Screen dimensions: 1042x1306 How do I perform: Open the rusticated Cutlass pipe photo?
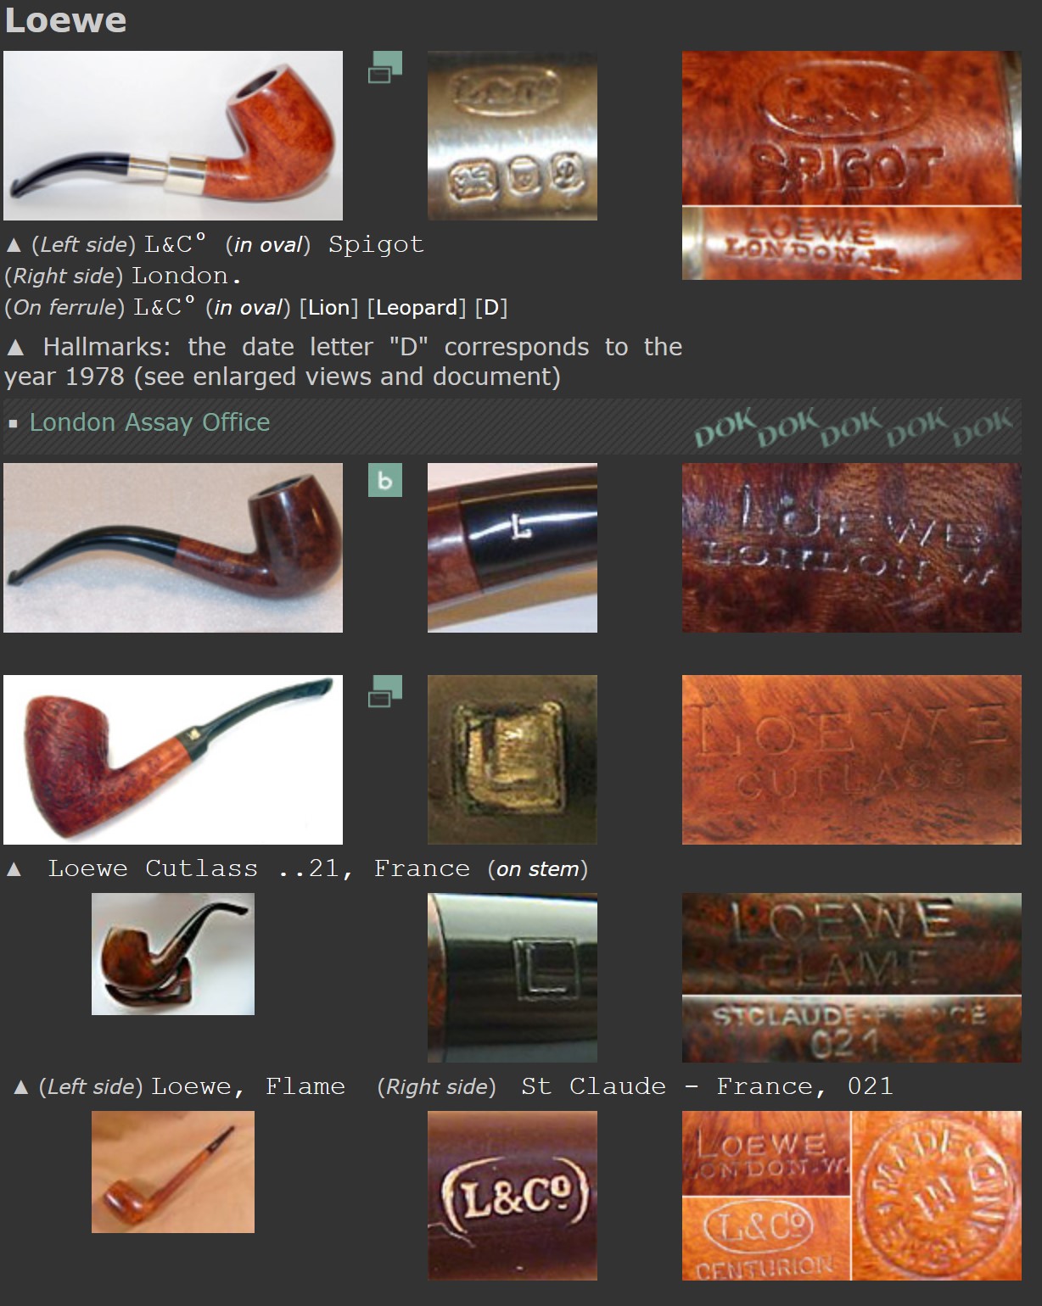coord(173,760)
